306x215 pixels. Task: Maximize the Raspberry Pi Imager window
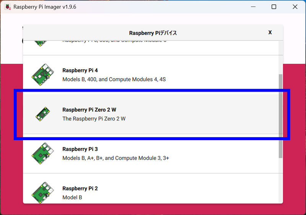pyautogui.click(x=274, y=7)
